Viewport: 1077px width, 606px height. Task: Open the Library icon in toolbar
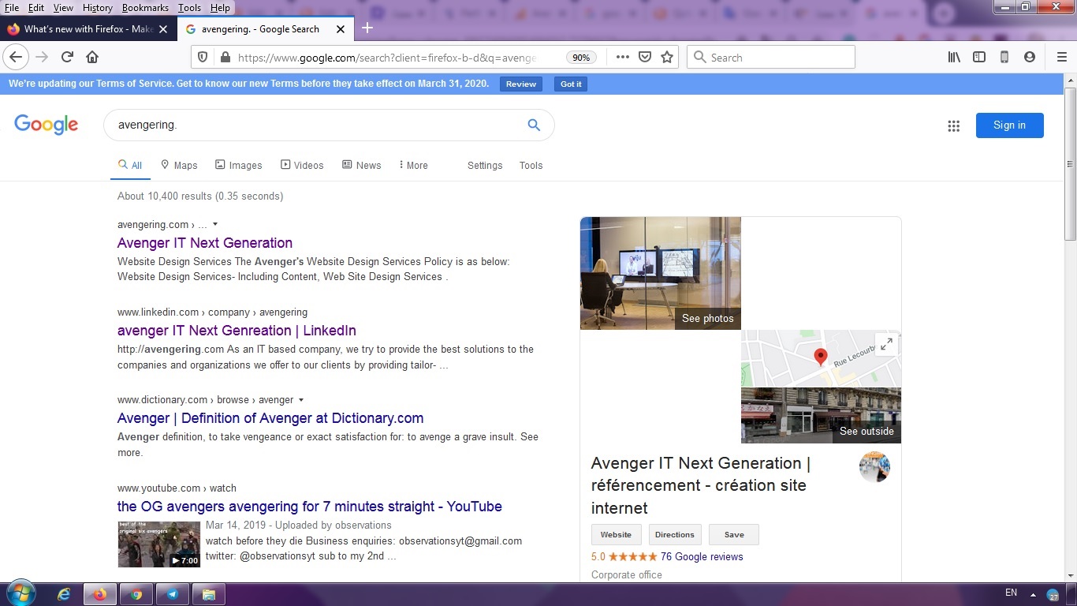(954, 57)
